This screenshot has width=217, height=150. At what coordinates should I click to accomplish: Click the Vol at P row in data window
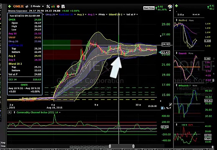pos(25,74)
